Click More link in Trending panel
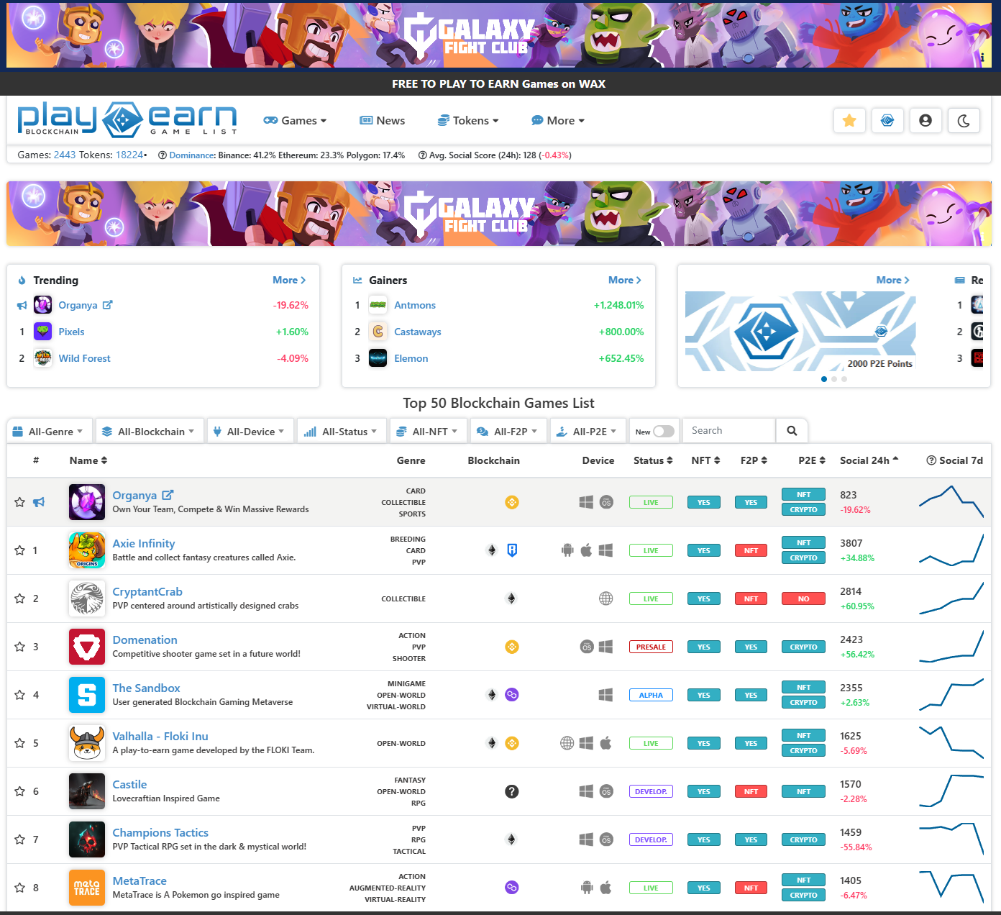Screen dimensions: 1001x915 click(x=289, y=280)
